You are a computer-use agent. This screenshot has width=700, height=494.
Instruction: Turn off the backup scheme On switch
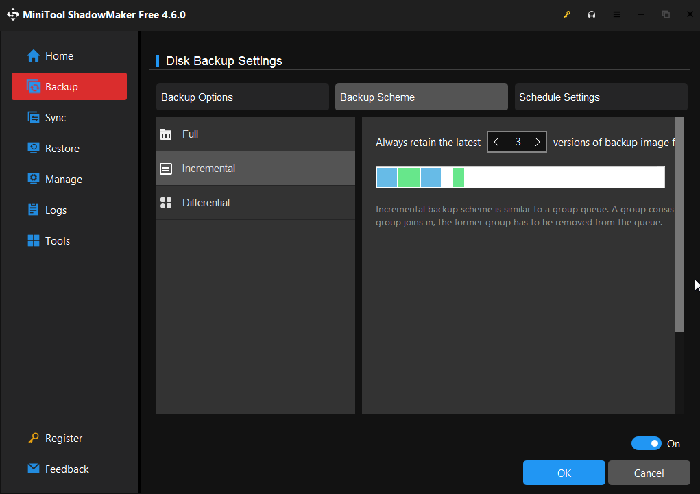(646, 443)
